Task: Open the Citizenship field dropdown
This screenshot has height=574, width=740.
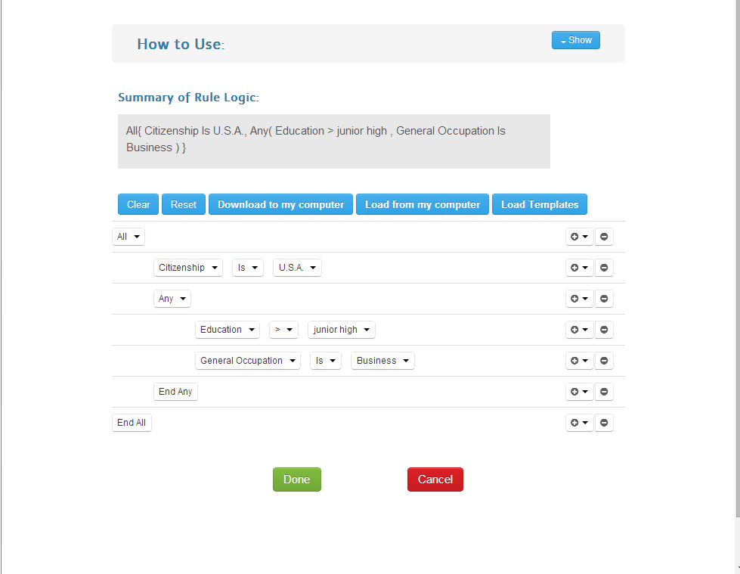Action: coord(187,268)
